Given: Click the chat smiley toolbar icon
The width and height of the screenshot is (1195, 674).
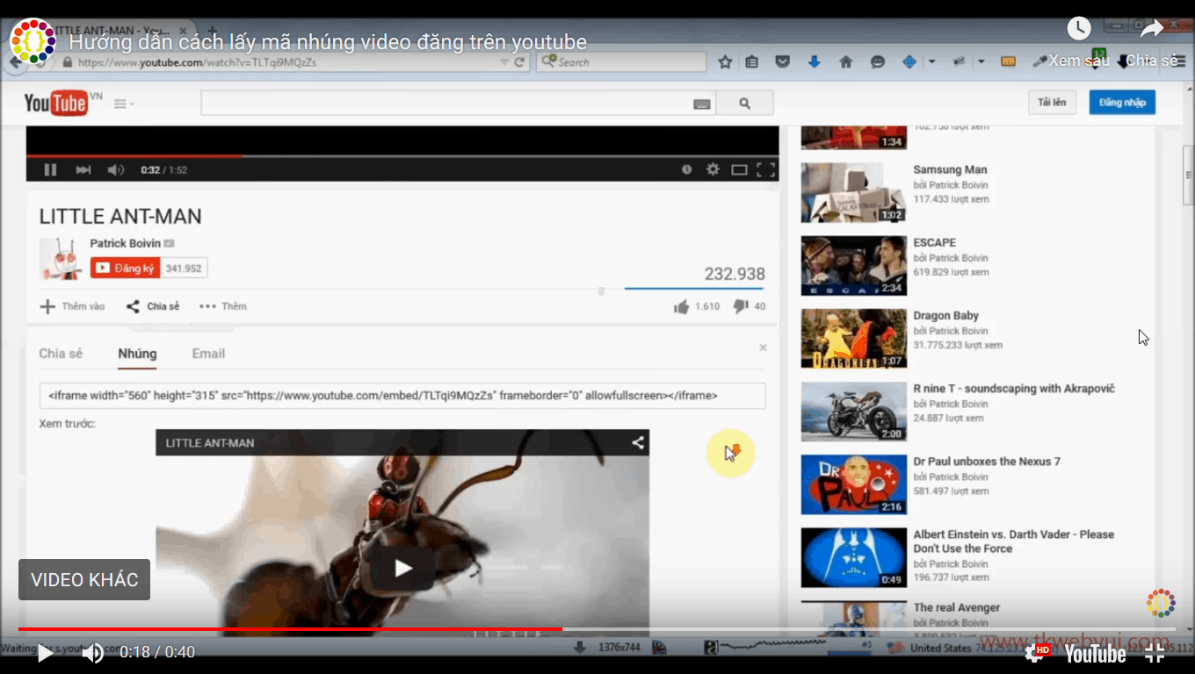Looking at the screenshot, I should click(x=877, y=62).
